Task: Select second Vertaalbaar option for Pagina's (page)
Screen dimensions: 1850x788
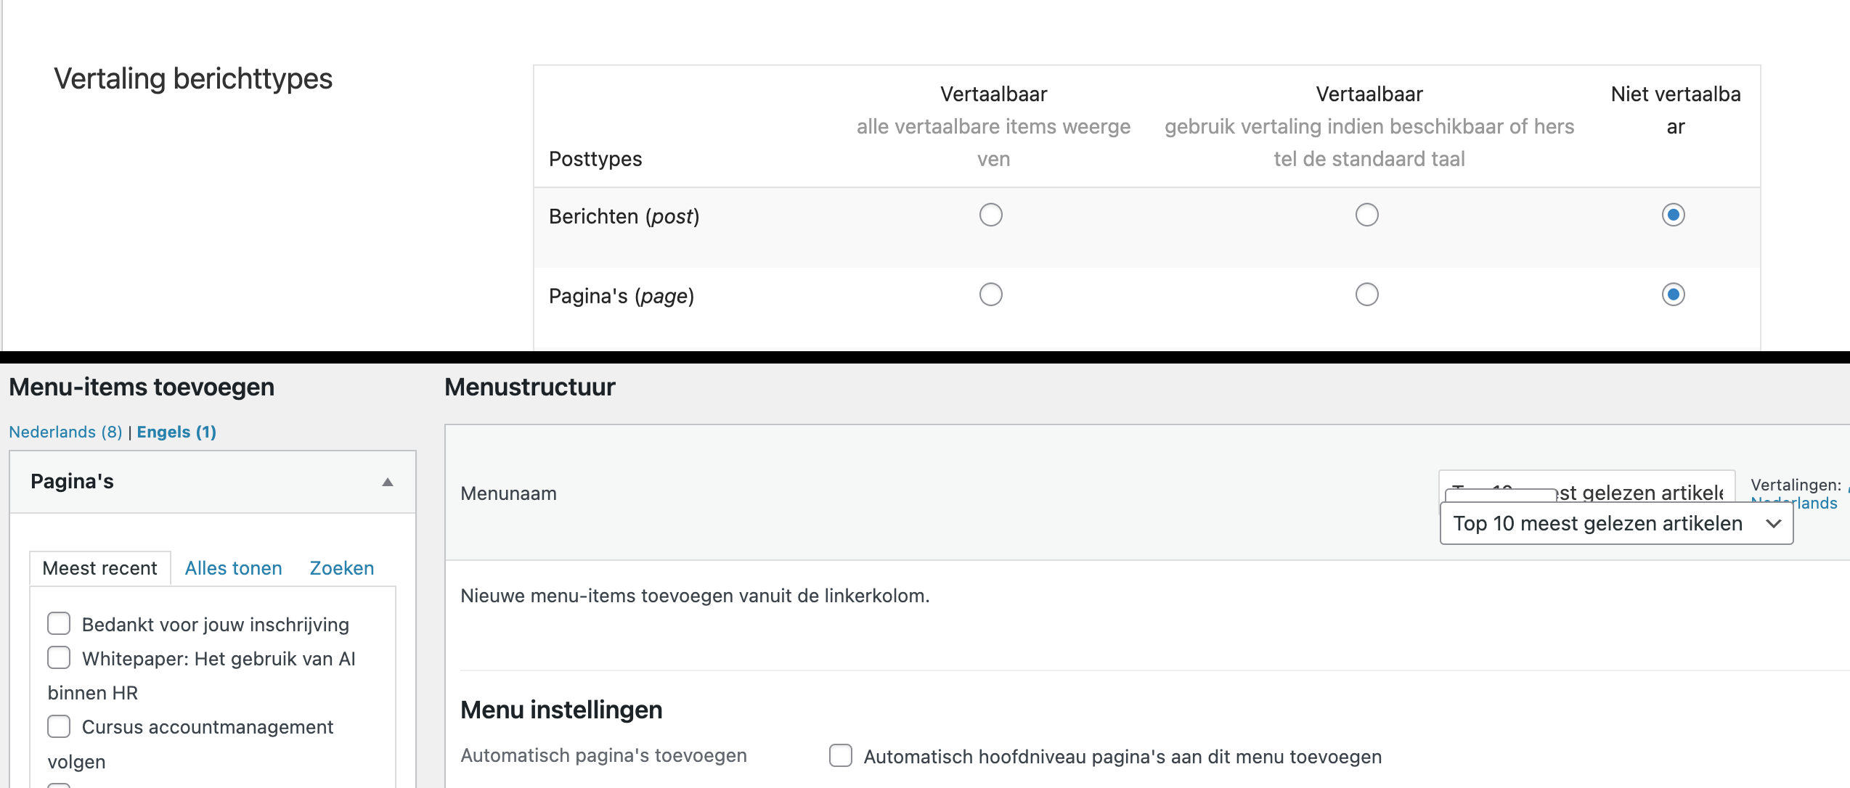Action: (x=1367, y=295)
